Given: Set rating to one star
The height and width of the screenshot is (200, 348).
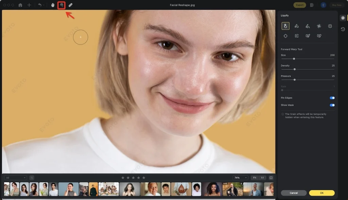Looking at the screenshot, I should 123,178.
